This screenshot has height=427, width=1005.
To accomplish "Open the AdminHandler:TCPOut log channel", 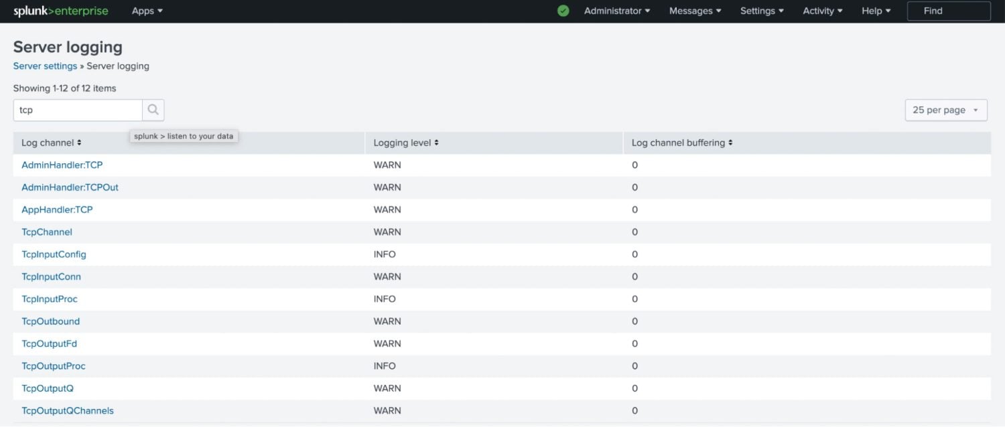I will 70,187.
